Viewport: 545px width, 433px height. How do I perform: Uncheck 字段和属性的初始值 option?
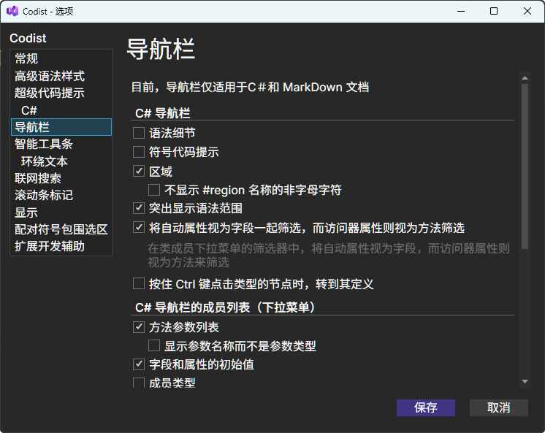click(x=139, y=364)
